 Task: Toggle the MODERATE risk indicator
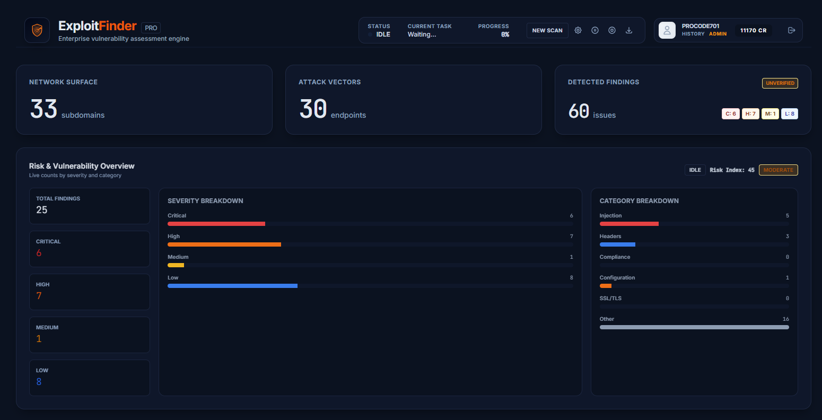778,170
